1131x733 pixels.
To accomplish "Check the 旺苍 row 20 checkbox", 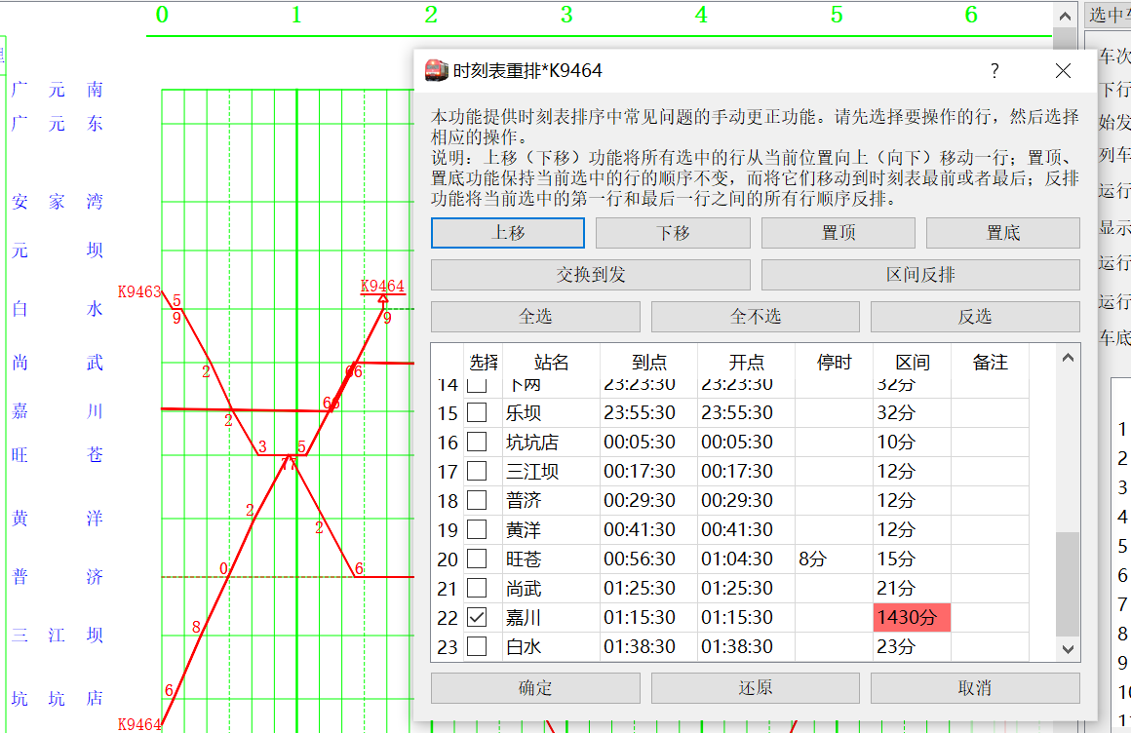I will pyautogui.click(x=477, y=559).
